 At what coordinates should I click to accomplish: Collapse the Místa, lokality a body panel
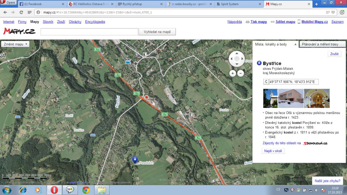(295, 44)
